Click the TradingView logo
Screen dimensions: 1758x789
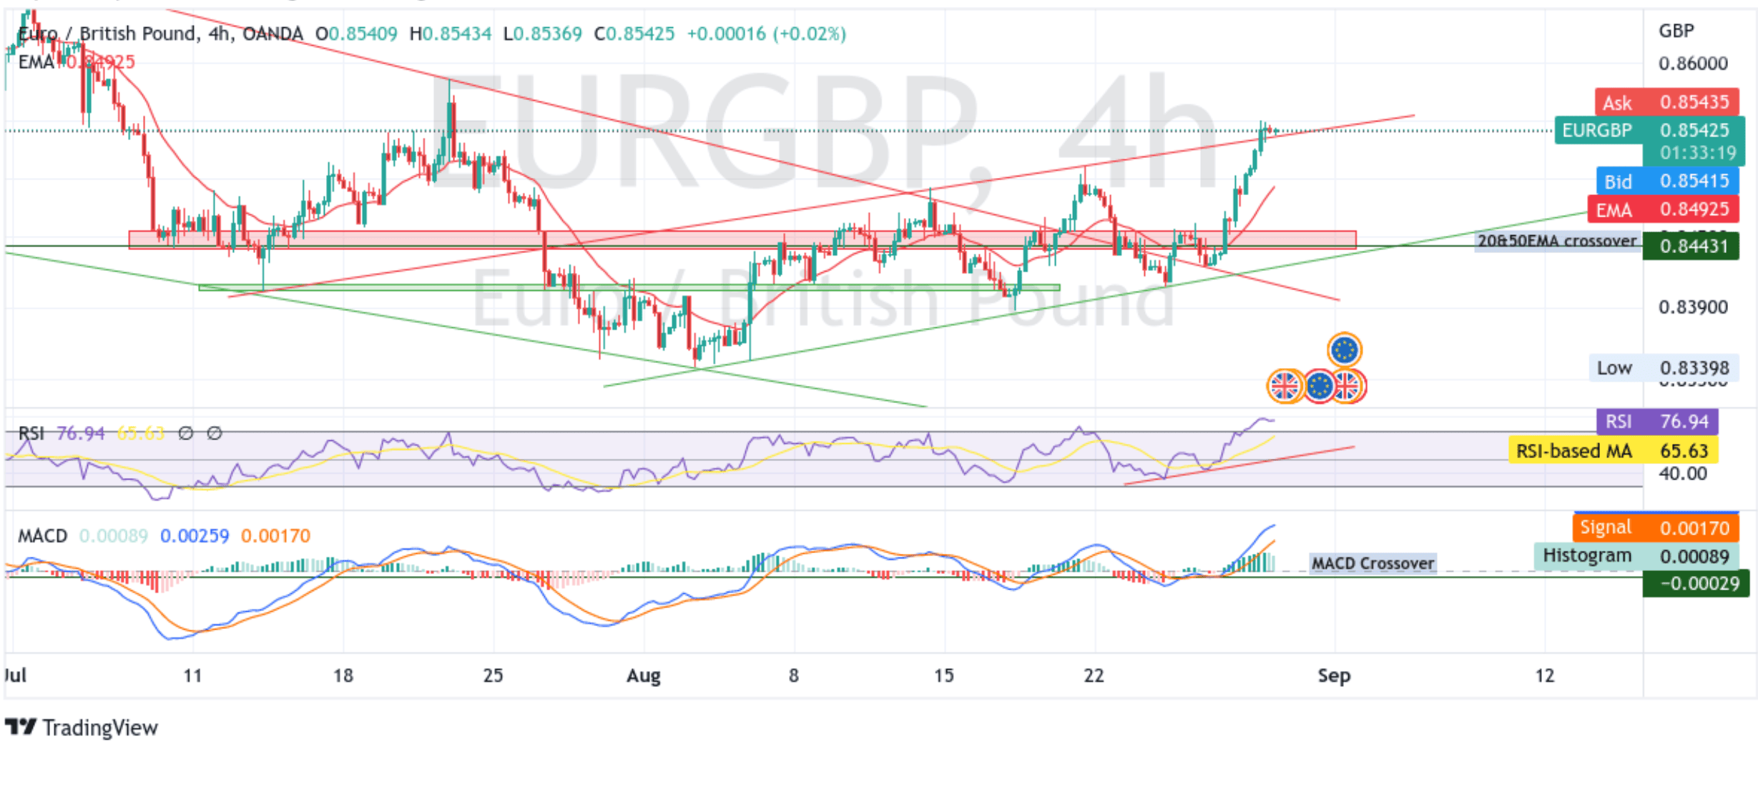coord(81,728)
